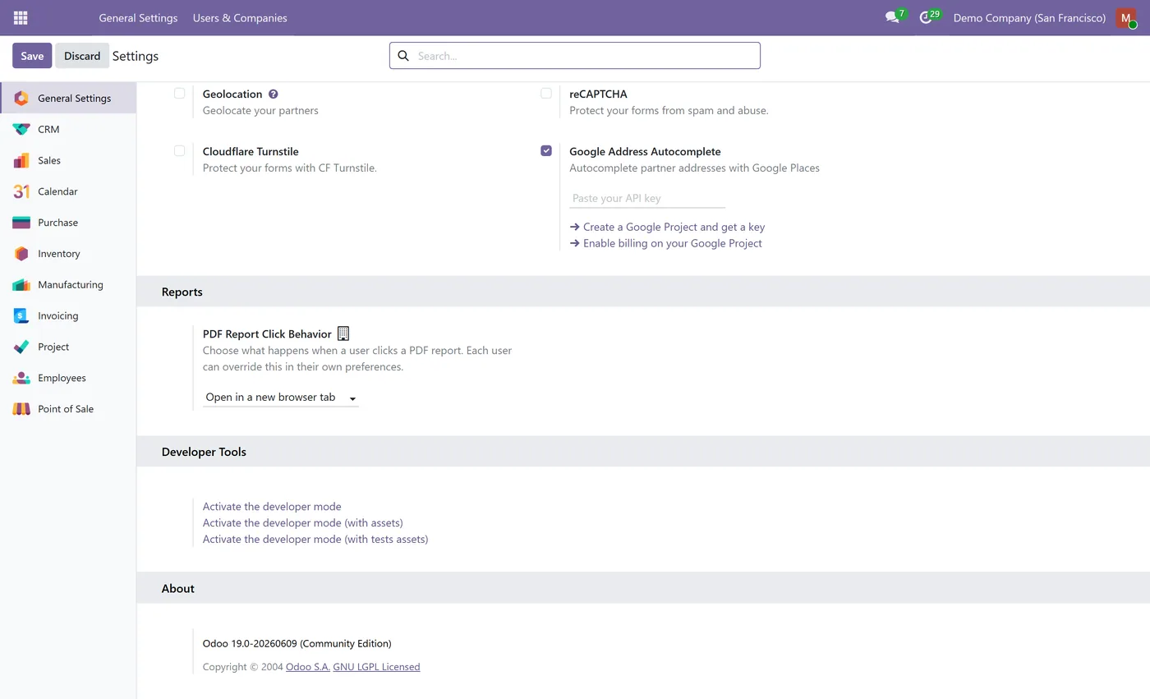
Task: Click the Sales app icon
Action: point(21,160)
